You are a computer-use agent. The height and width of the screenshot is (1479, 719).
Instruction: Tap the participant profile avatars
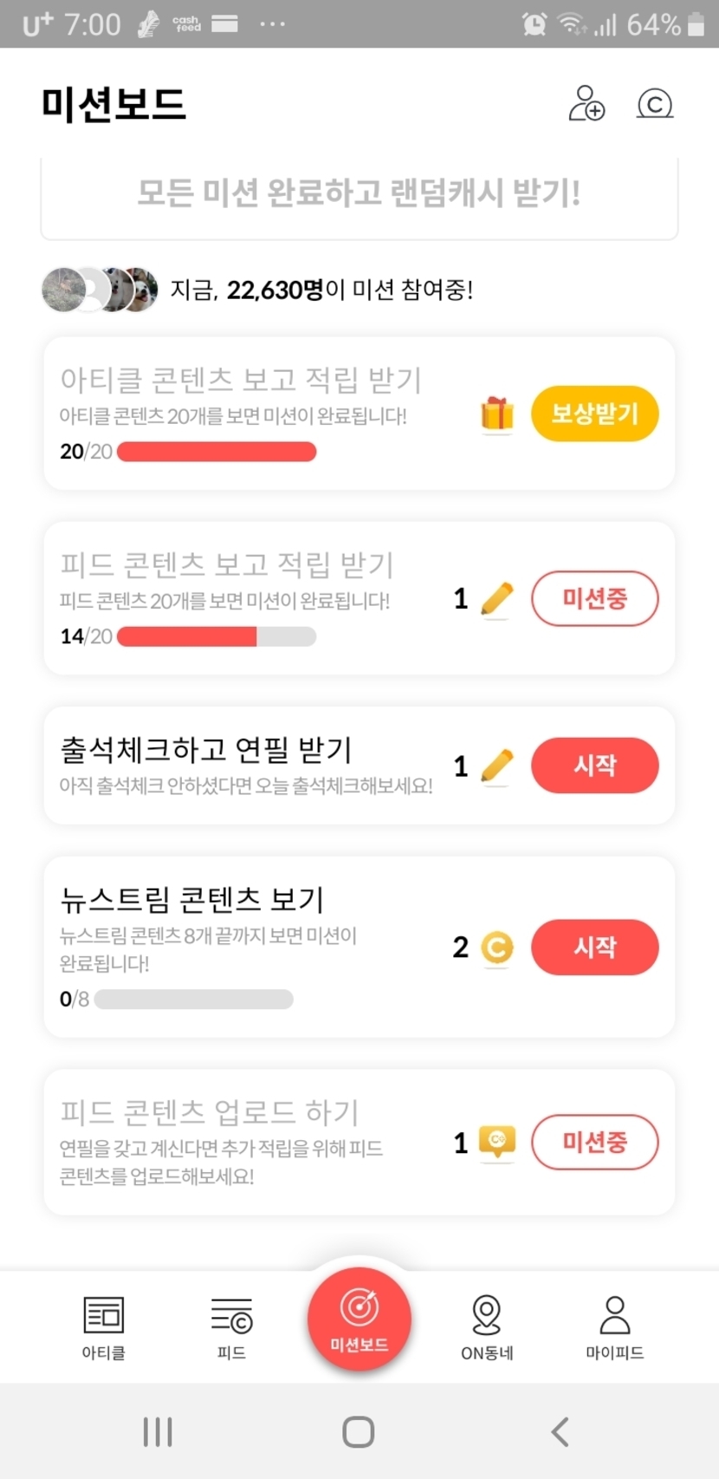click(100, 290)
